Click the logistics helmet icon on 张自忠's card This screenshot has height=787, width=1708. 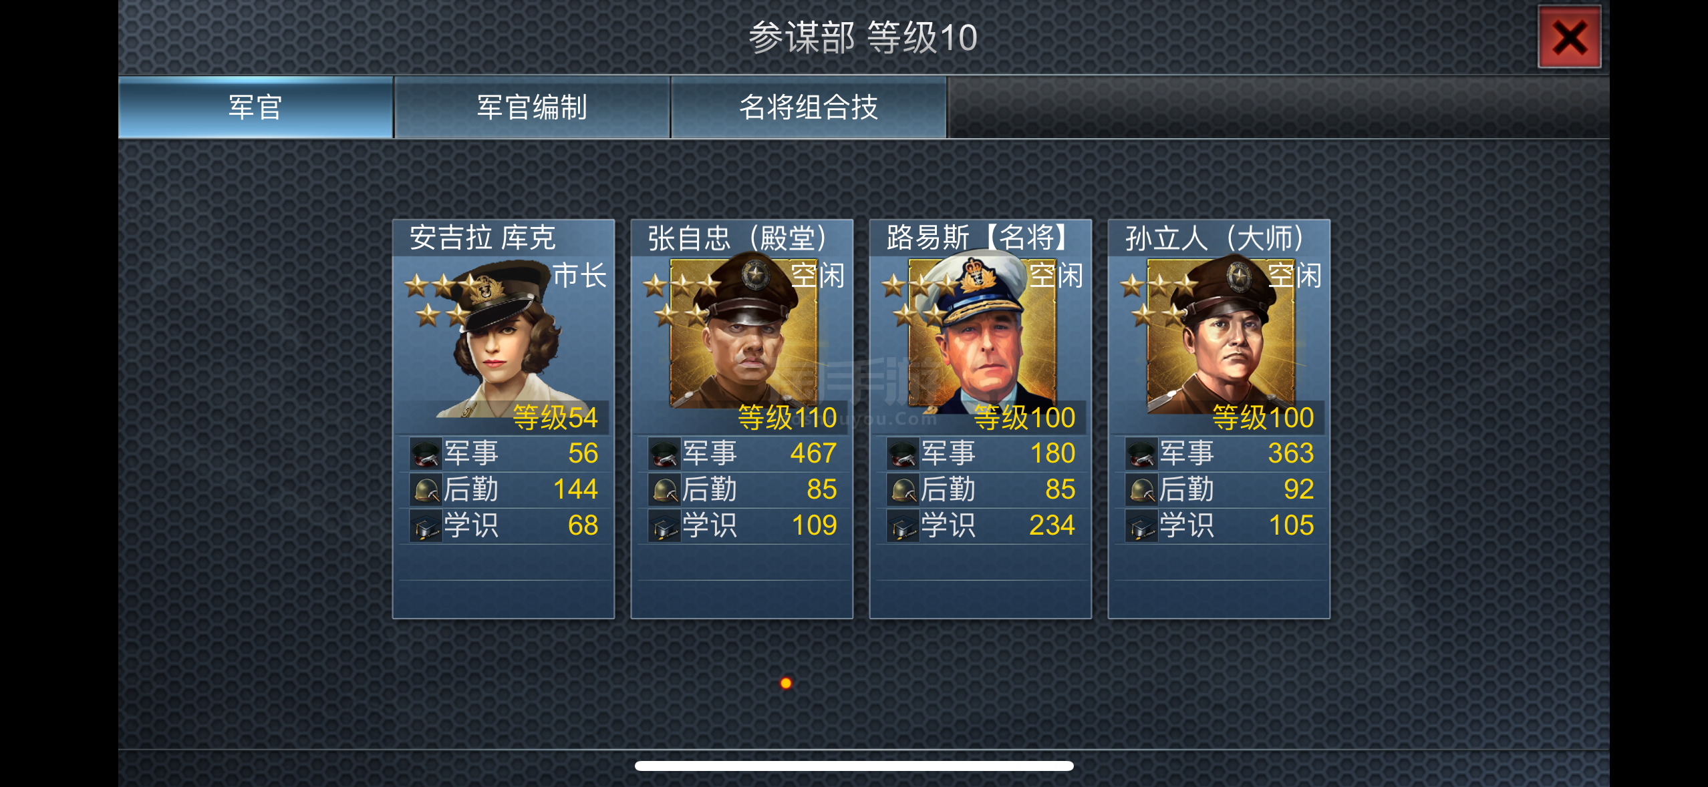tap(664, 490)
